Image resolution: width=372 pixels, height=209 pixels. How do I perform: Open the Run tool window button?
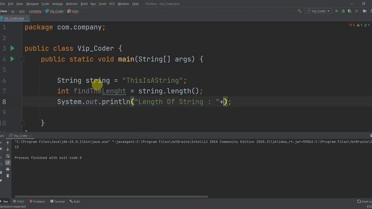5,201
